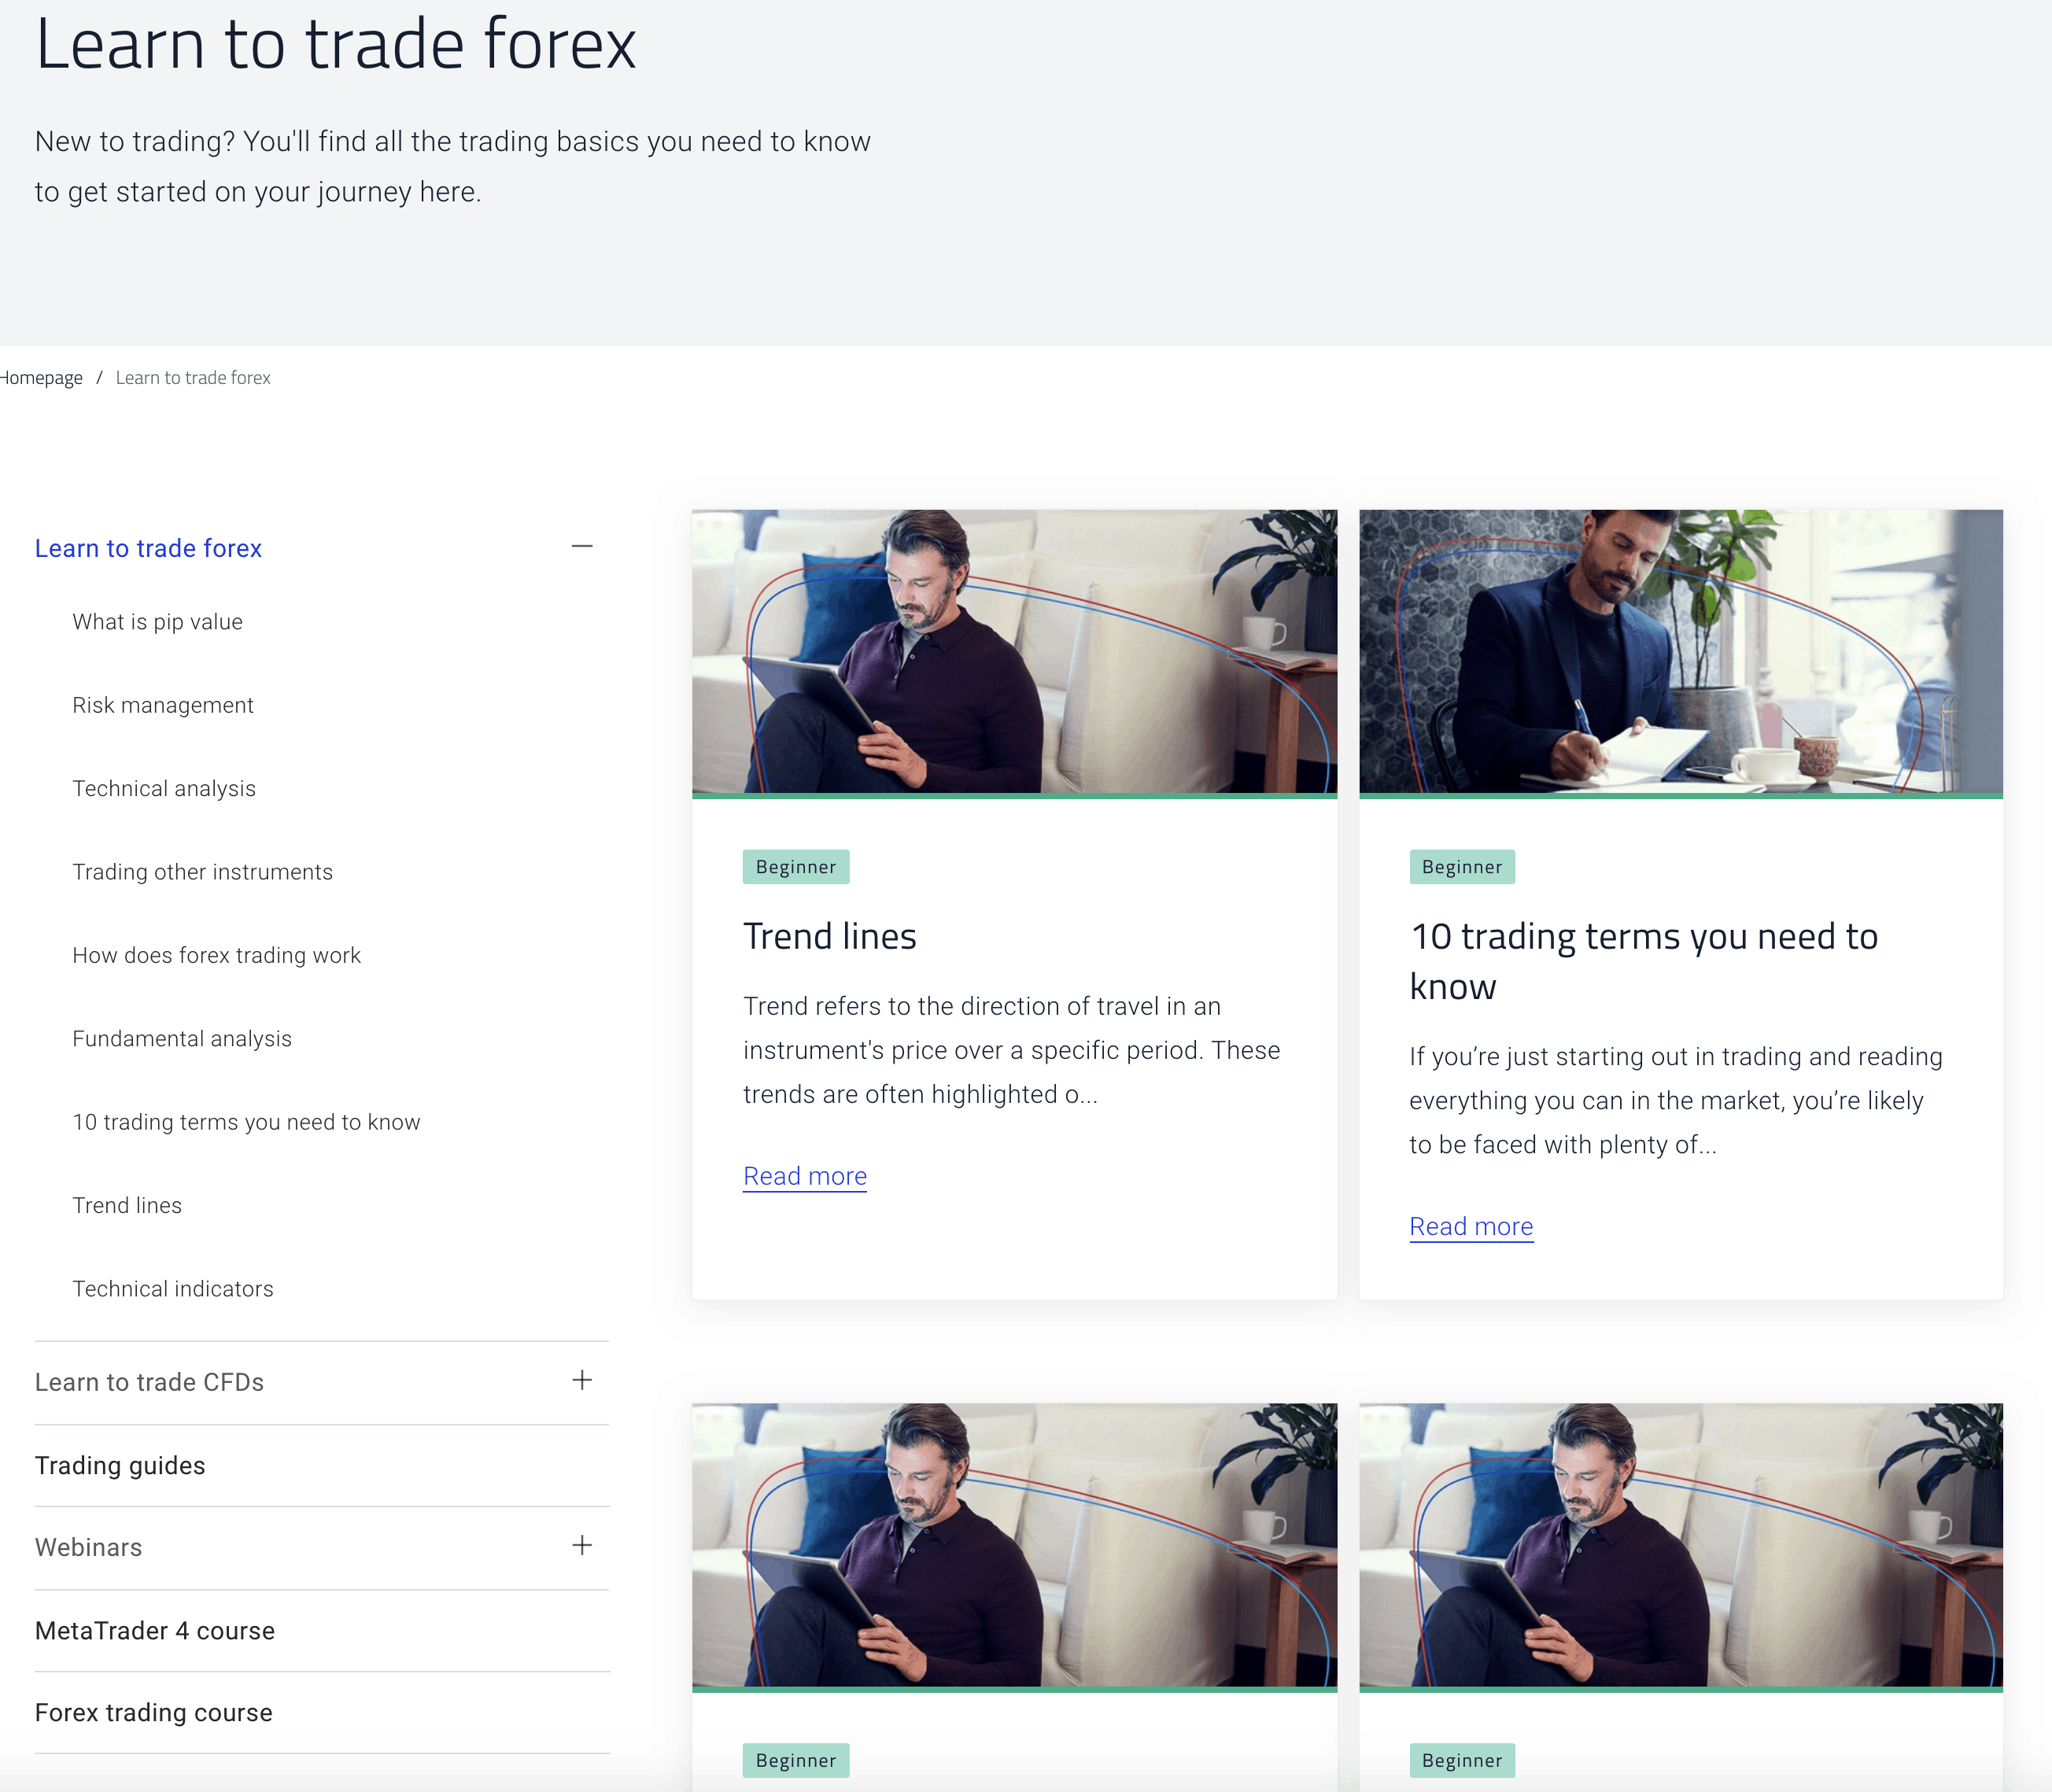Viewport: 2052px width, 1792px height.
Task: Open Fundamental analysis from sidebar
Action: click(x=182, y=1039)
